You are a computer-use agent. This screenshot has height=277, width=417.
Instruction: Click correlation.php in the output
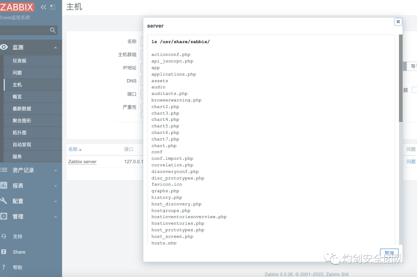tap(172, 165)
